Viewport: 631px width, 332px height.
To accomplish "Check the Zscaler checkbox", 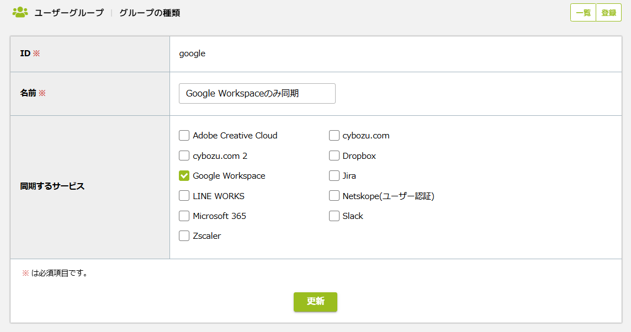I will pyautogui.click(x=184, y=236).
